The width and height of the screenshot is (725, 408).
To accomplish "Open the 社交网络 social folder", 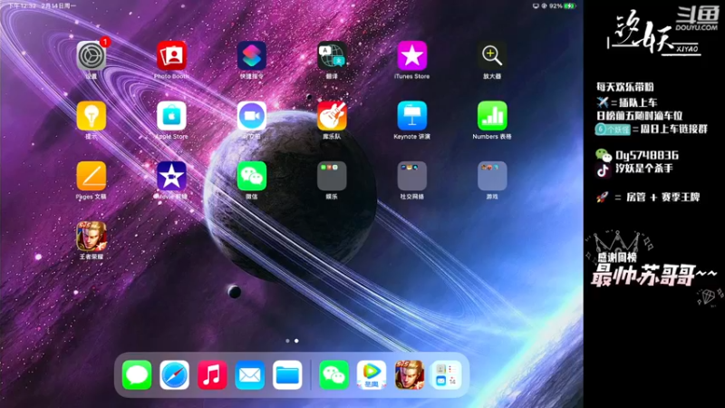I will point(411,176).
